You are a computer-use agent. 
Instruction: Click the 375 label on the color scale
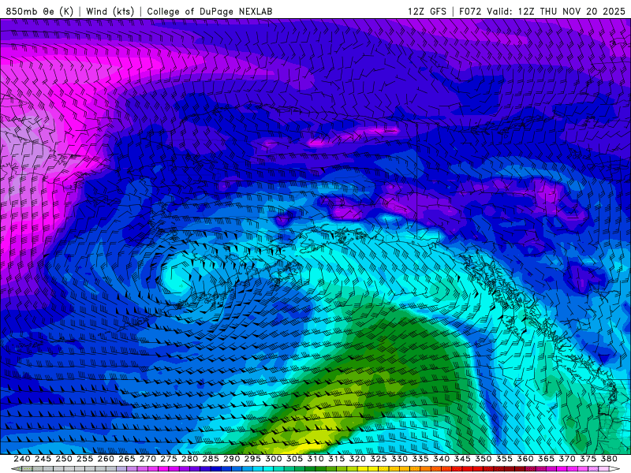coord(588,459)
